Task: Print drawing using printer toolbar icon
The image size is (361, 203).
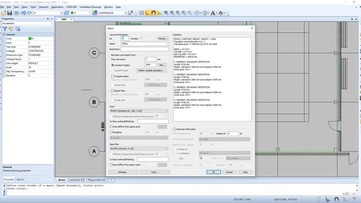Action: coord(16,13)
